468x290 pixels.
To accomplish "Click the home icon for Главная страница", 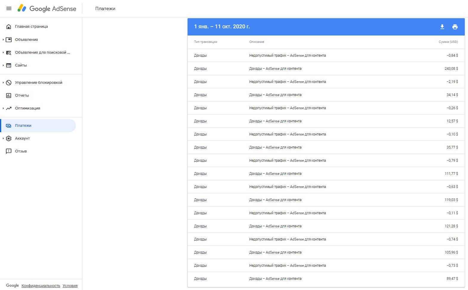I will click(9, 27).
